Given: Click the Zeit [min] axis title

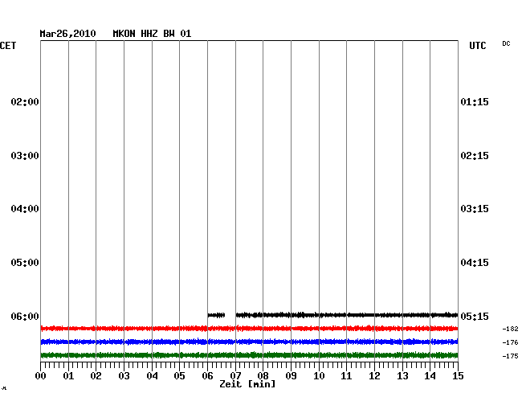Looking at the screenshot, I should click(247, 384).
